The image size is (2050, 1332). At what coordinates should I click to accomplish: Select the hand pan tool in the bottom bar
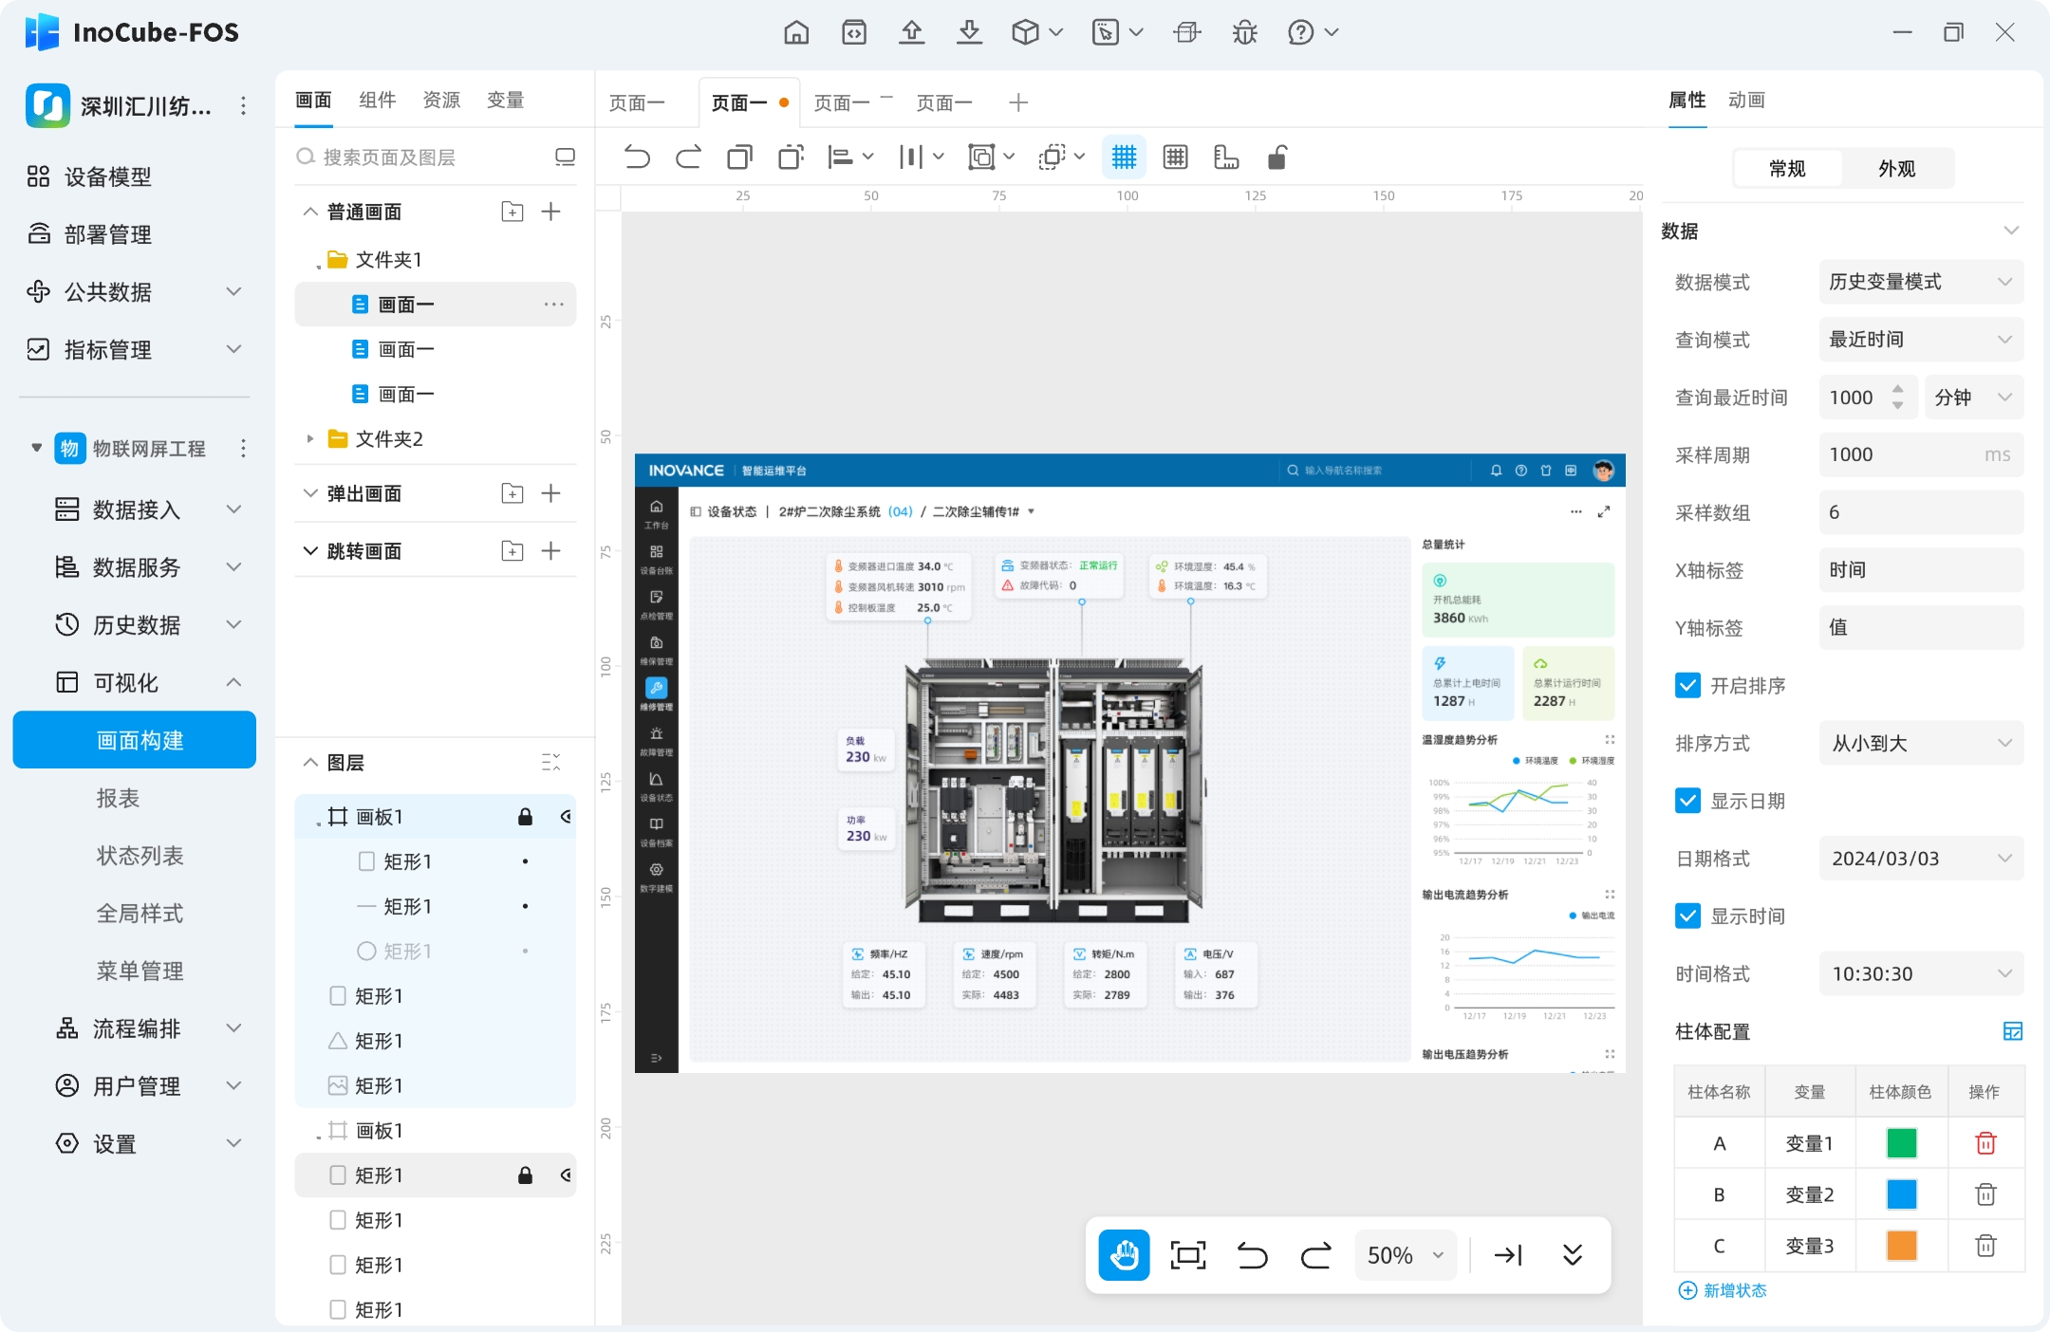click(x=1124, y=1255)
